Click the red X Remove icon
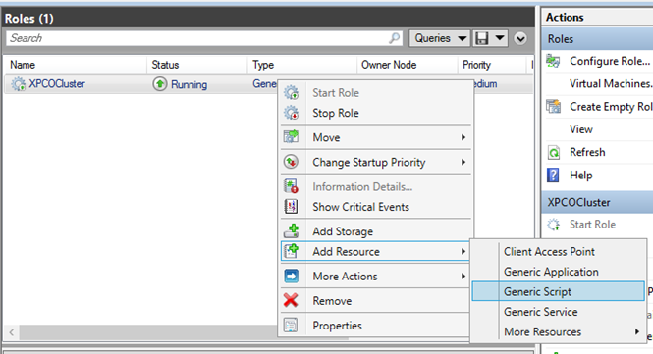 [x=291, y=300]
